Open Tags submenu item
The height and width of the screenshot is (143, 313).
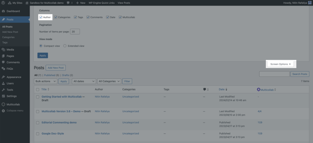(x=5, y=42)
